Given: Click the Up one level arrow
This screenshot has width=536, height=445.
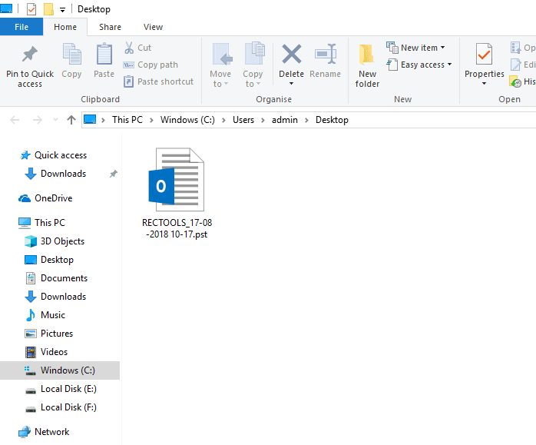Looking at the screenshot, I should 71,120.
